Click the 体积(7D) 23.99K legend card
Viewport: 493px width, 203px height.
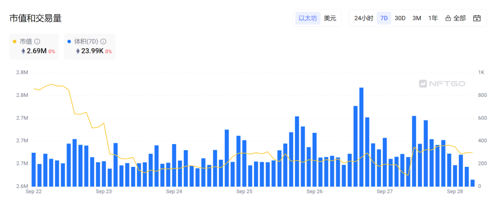(x=89, y=47)
